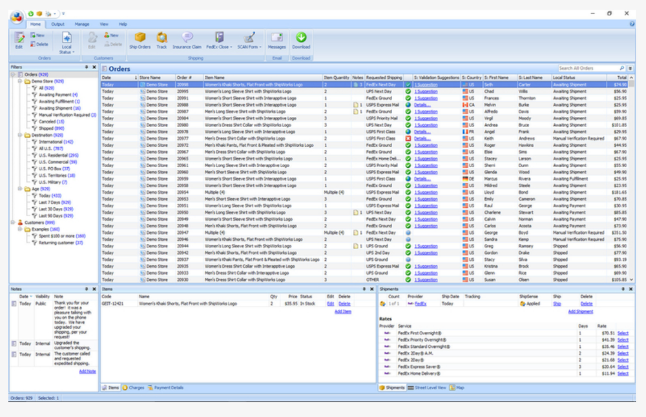Open the Help ribbon tab
The width and height of the screenshot is (646, 417).
click(x=123, y=25)
